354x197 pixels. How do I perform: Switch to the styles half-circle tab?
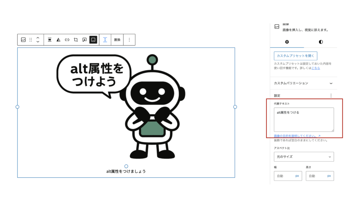321,42
